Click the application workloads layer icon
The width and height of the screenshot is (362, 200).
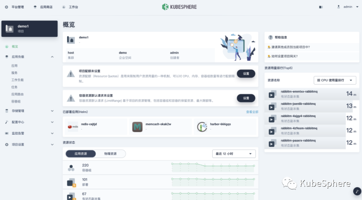pos(7,57)
